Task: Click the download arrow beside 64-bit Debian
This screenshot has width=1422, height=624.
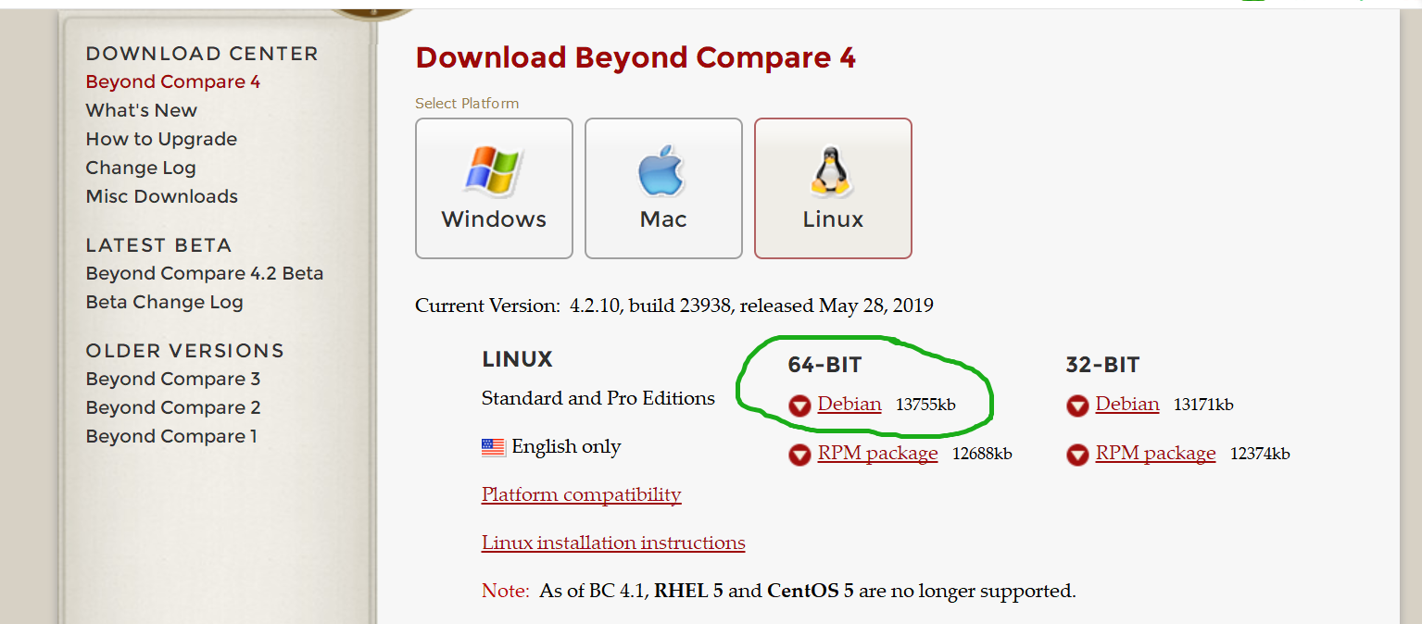Action: [799, 406]
